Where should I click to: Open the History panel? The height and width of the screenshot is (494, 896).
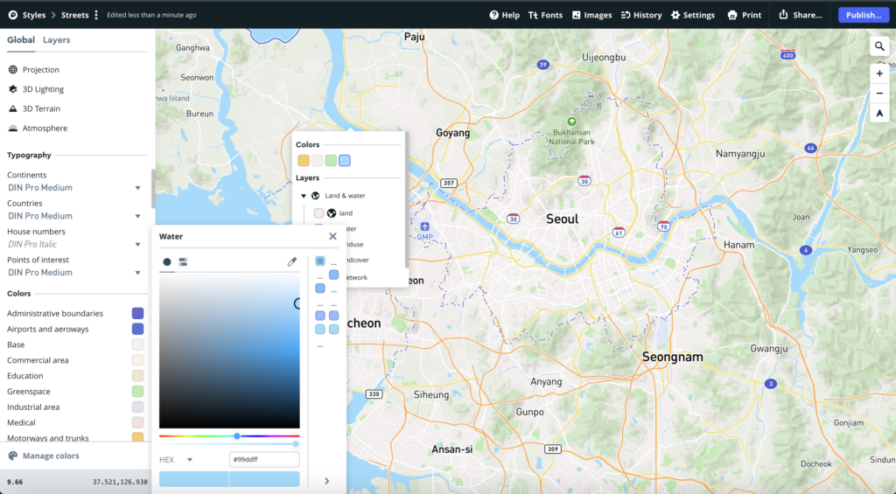pos(641,15)
